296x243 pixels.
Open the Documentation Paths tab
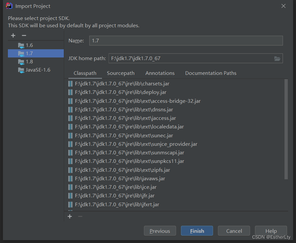coord(211,73)
